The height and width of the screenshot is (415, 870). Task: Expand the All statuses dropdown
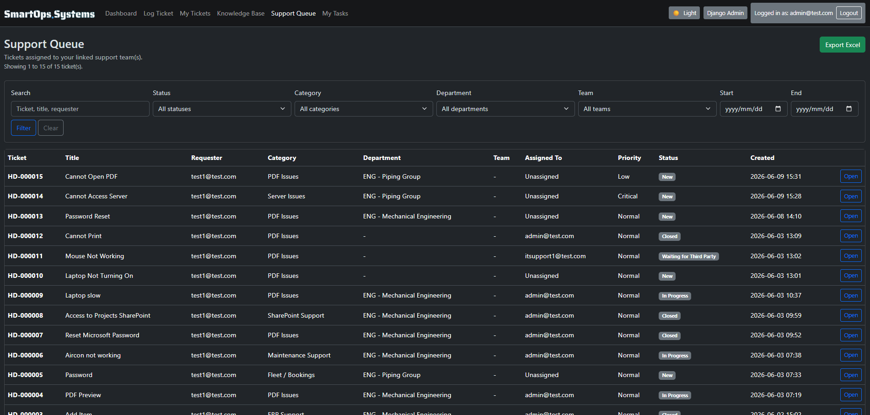click(x=222, y=109)
